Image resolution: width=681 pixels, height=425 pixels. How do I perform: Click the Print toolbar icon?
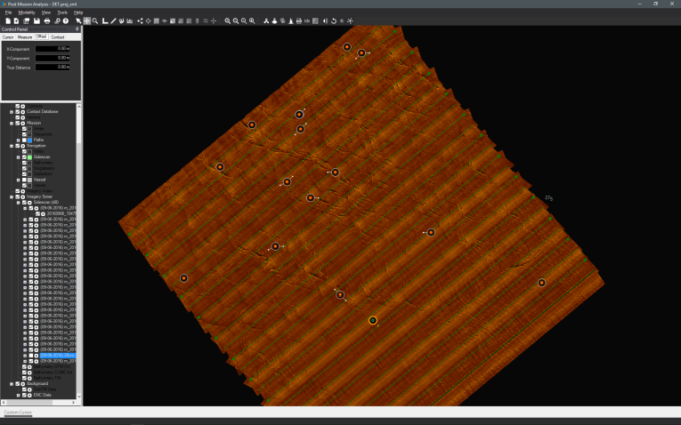[47, 20]
